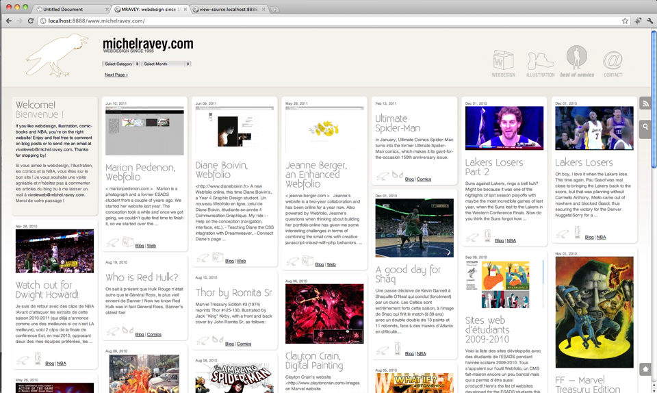657x393 pixels.
Task: Open the Contact @ icon
Action: point(613,62)
